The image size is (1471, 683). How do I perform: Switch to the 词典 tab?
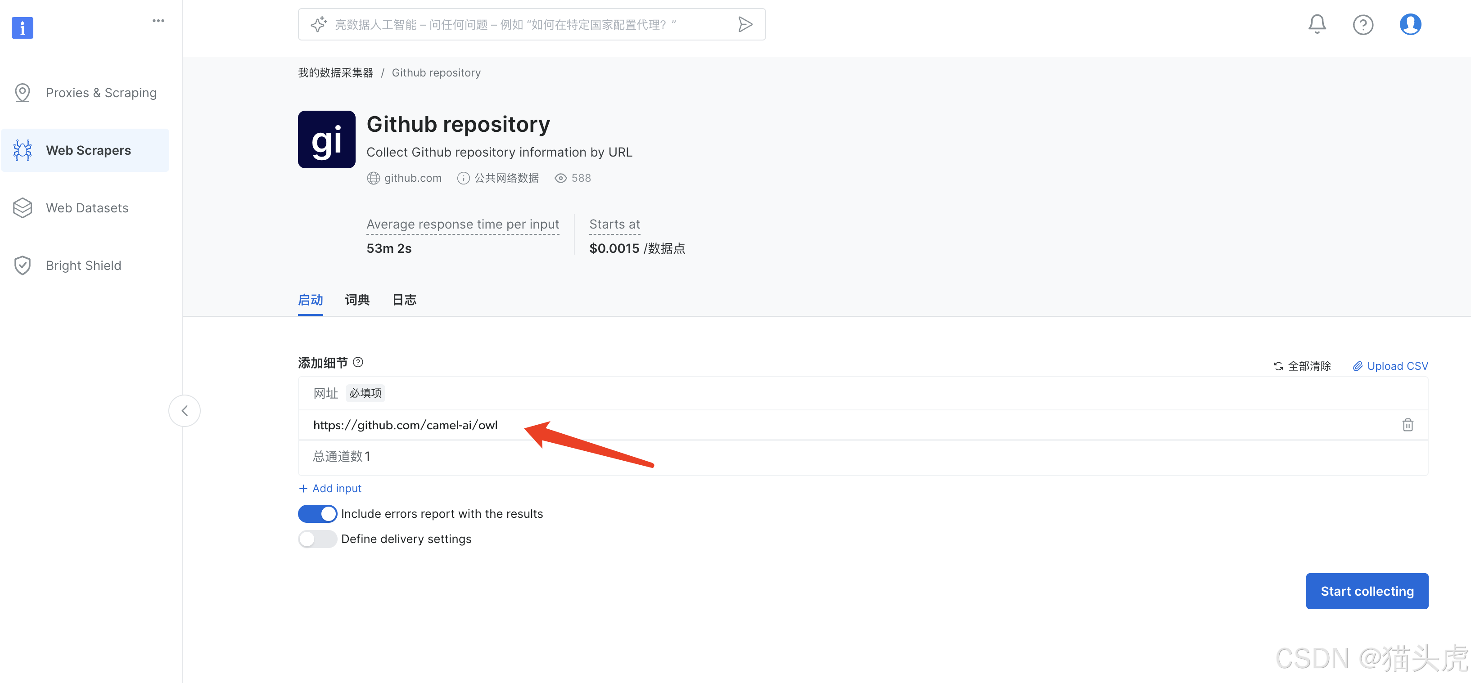point(357,300)
